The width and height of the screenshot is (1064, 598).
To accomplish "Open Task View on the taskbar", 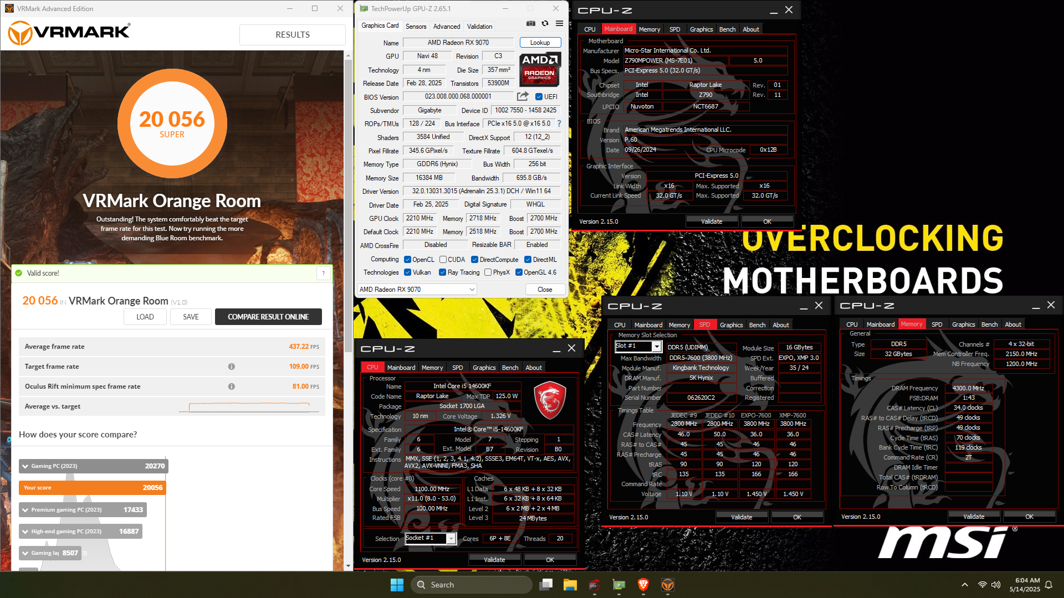I will click(546, 585).
